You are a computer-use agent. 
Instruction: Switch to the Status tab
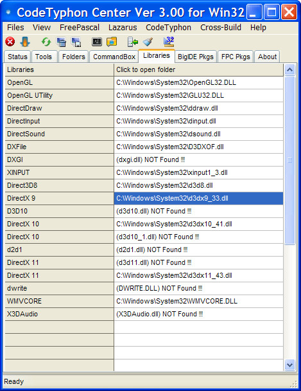[x=17, y=57]
